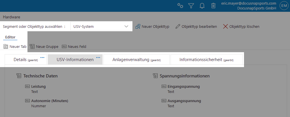Select the Leistung field label
Screen dimensions: 290x117
pyautogui.click(x=38, y=86)
